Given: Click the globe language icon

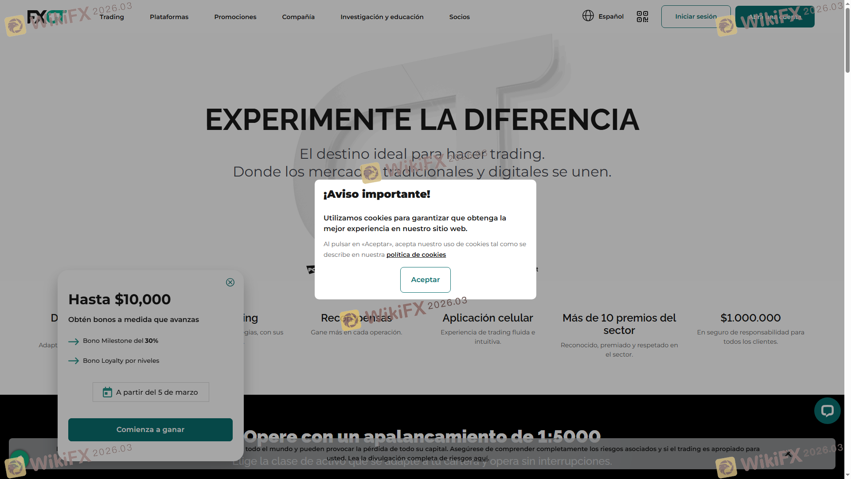Looking at the screenshot, I should click(588, 16).
